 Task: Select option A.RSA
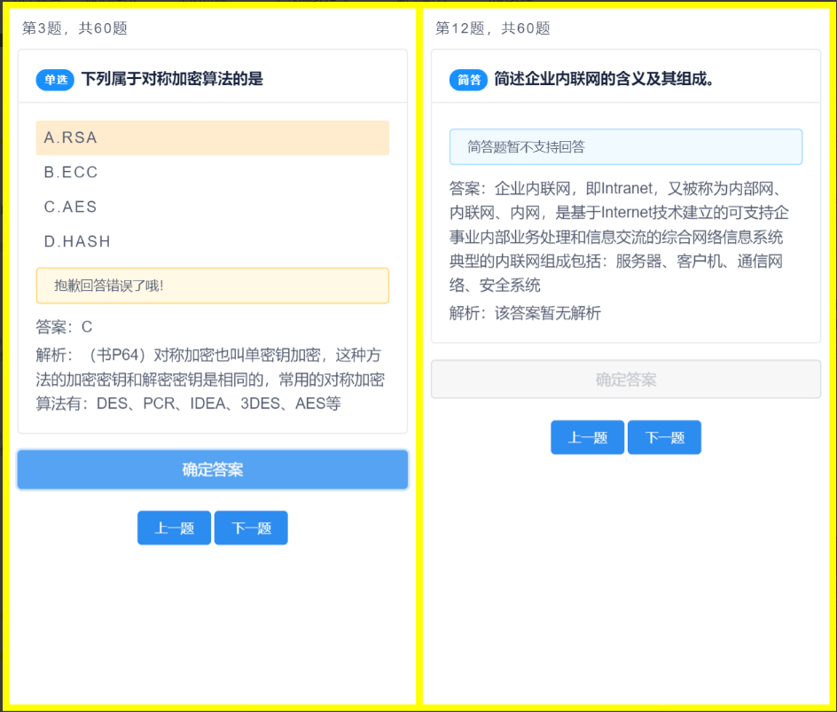212,138
